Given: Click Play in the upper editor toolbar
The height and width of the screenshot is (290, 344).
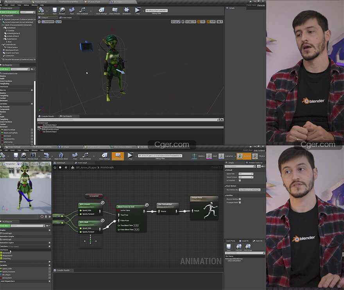Looking at the screenshot, I should tap(138, 11).
